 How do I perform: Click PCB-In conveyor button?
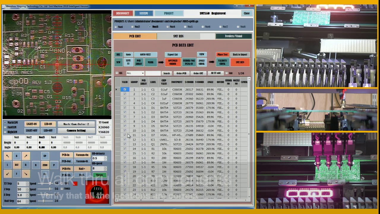pos(66,155)
